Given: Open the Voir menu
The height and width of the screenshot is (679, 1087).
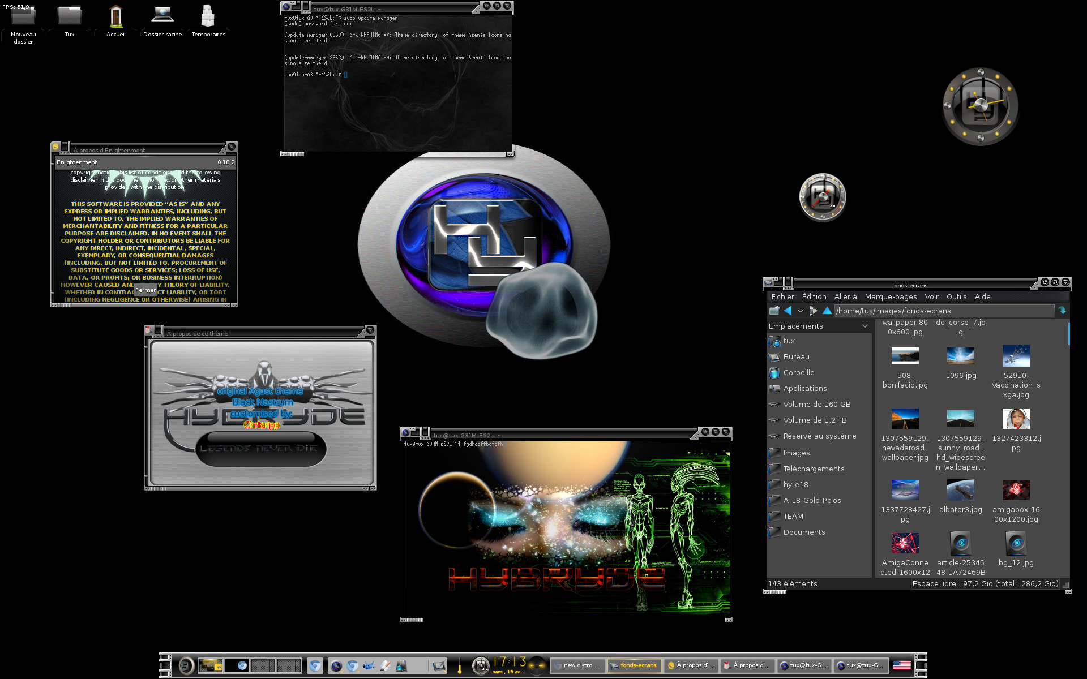Looking at the screenshot, I should (x=931, y=296).
